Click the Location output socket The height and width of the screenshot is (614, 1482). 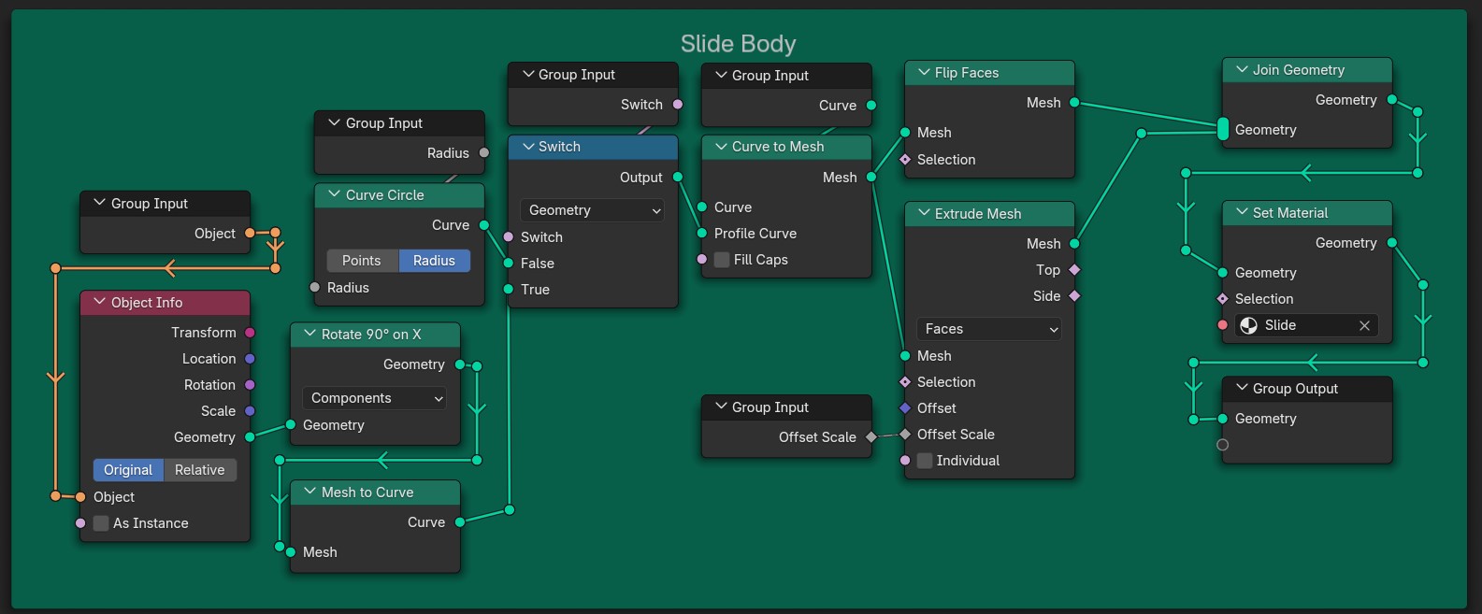pos(250,359)
